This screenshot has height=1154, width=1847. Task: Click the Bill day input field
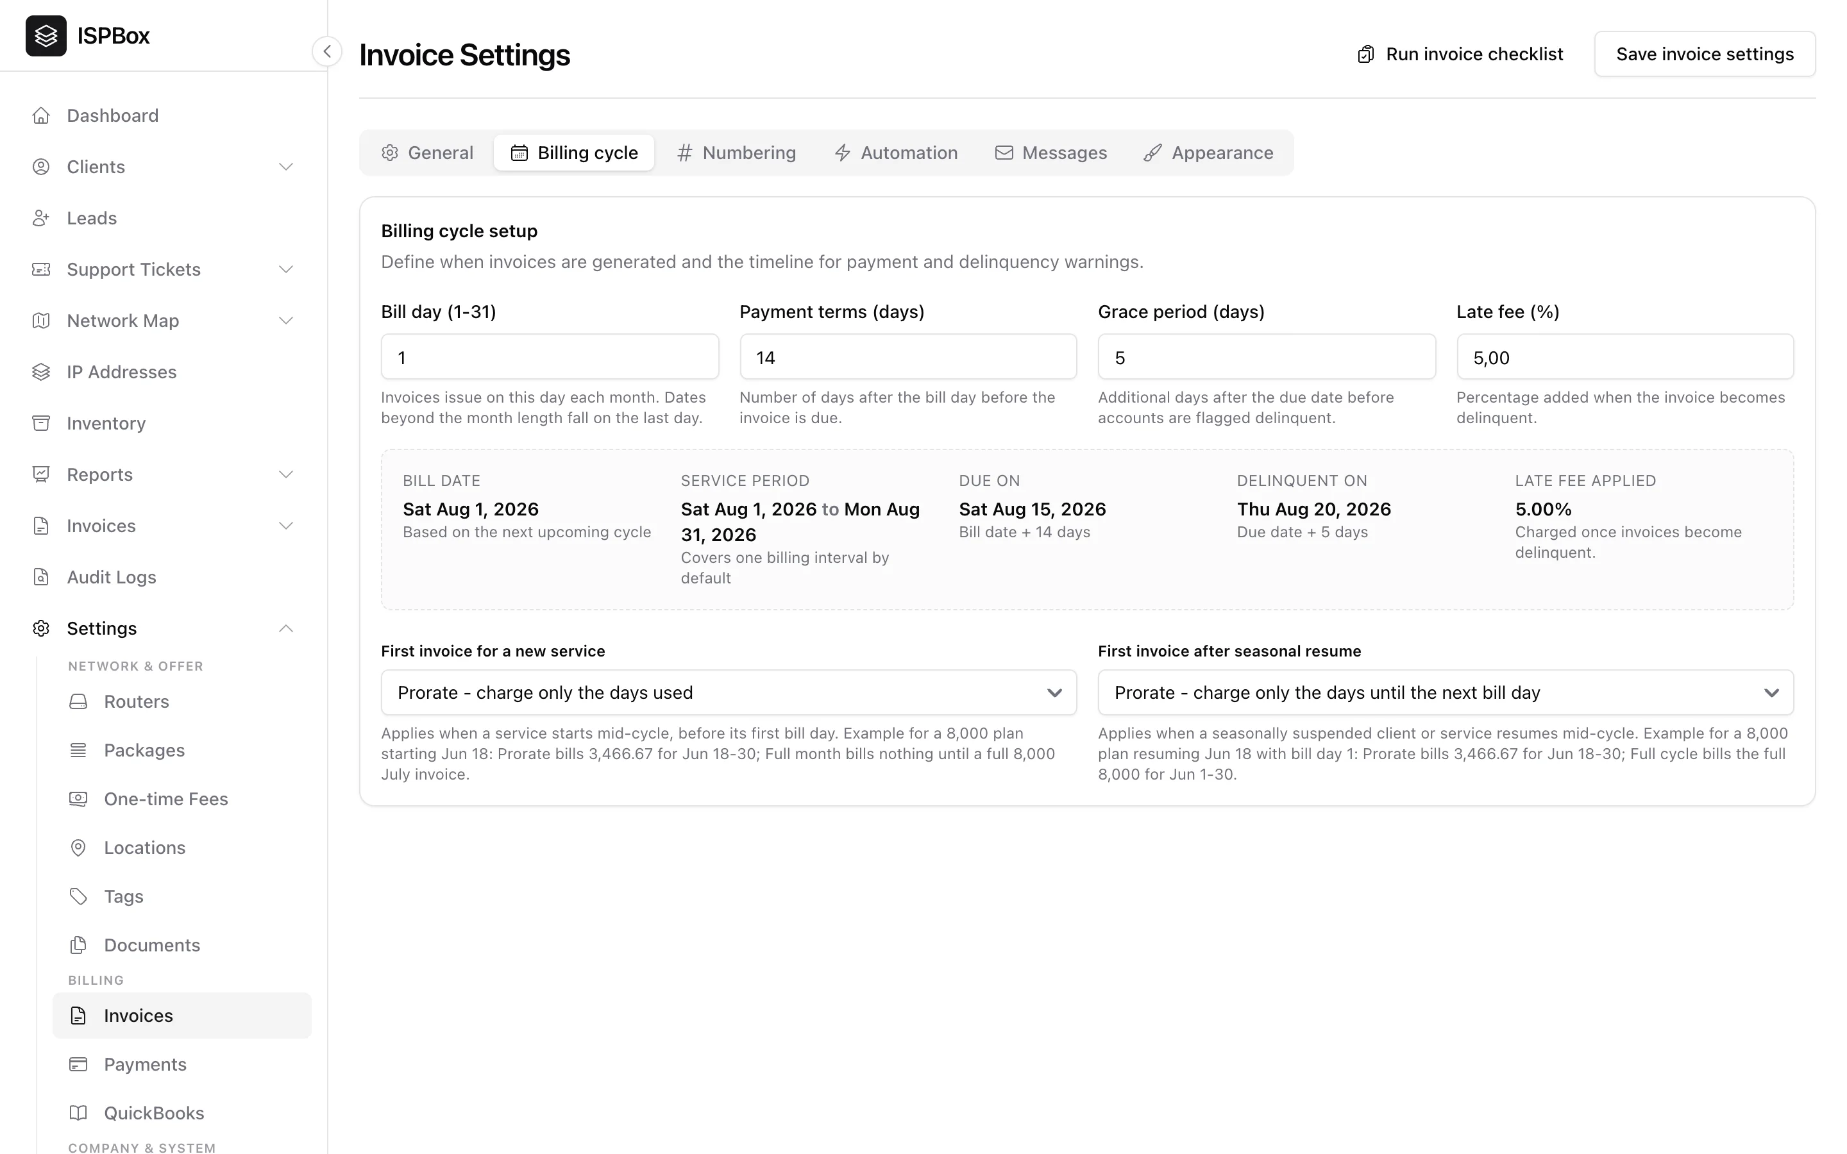[x=550, y=356]
